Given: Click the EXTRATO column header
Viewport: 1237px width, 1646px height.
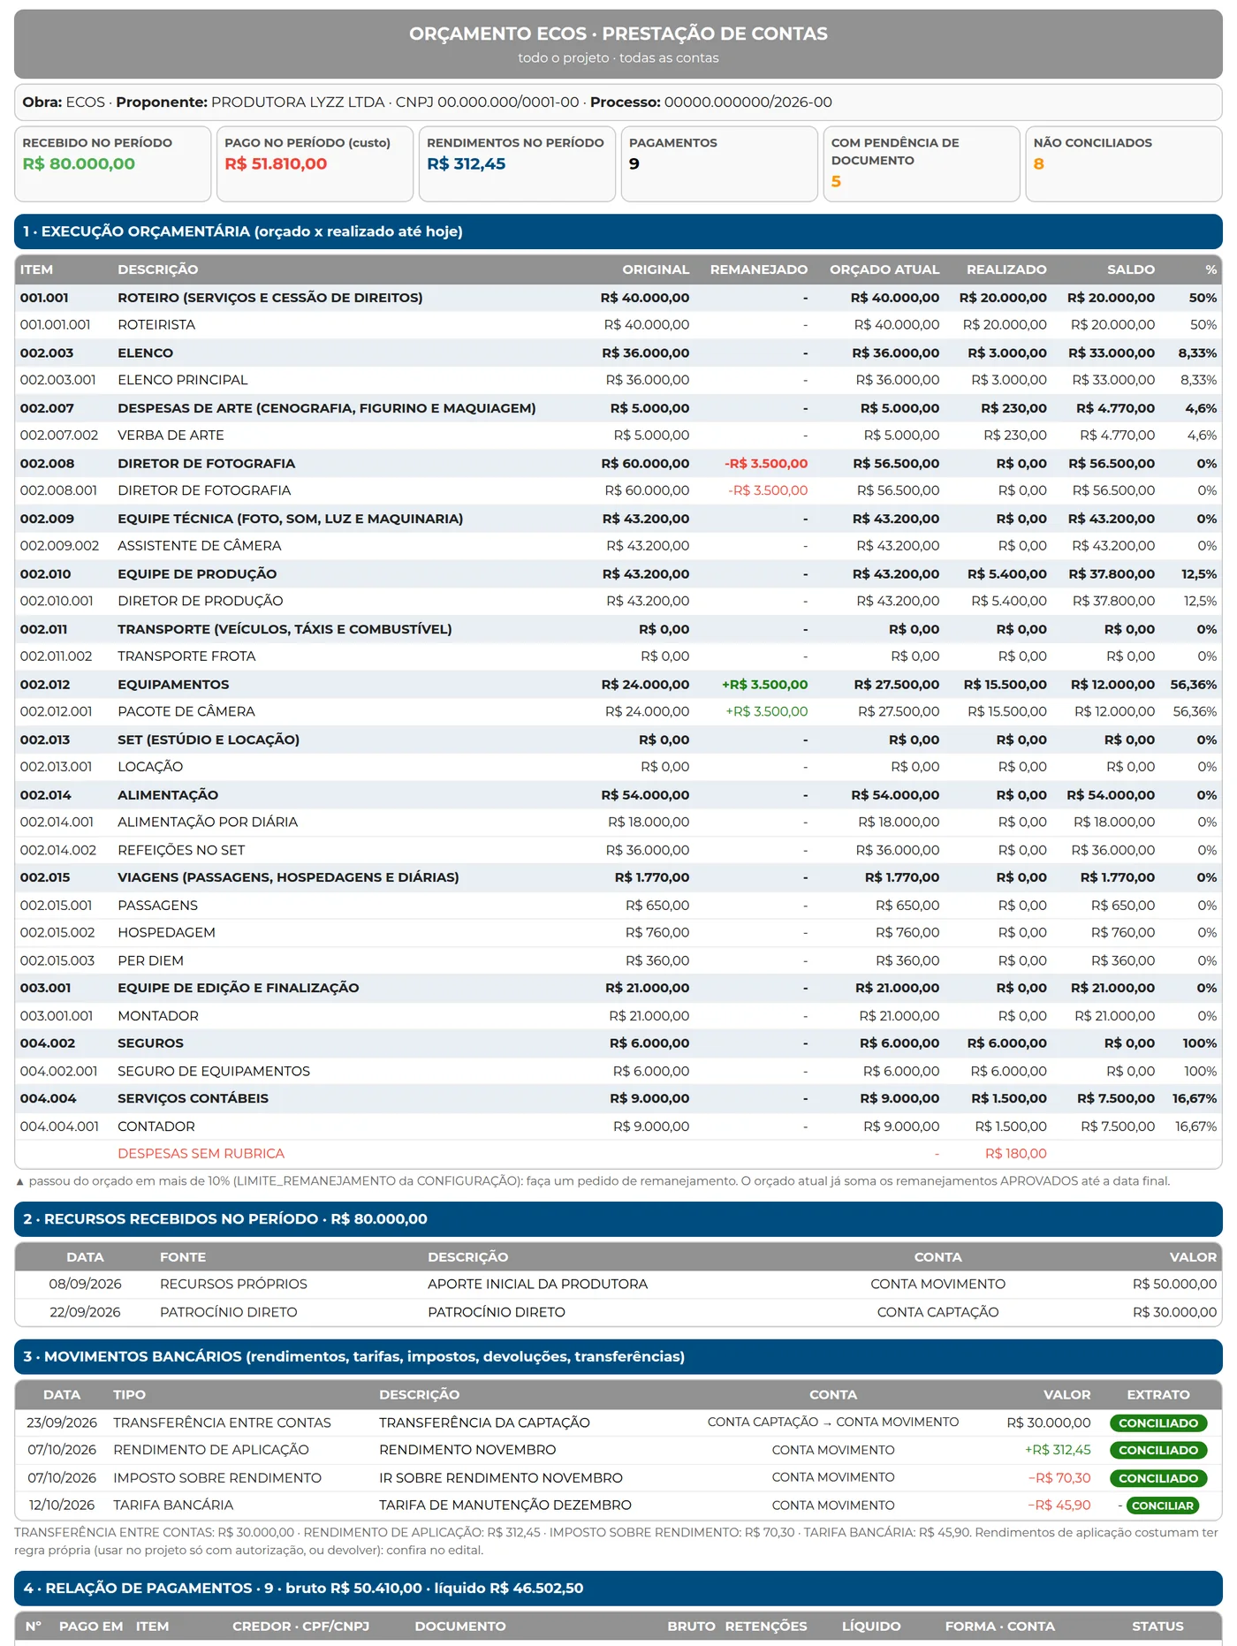Looking at the screenshot, I should point(1158,1395).
